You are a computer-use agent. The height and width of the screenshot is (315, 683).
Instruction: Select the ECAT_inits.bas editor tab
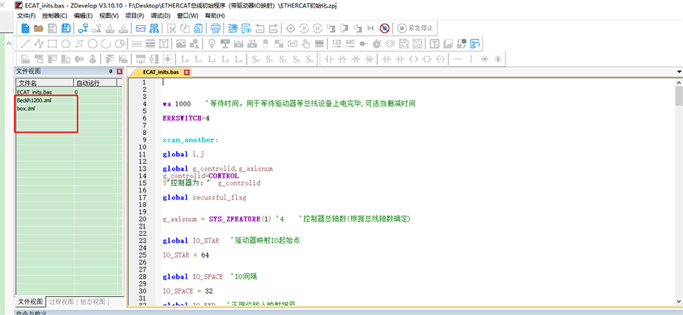coord(161,72)
